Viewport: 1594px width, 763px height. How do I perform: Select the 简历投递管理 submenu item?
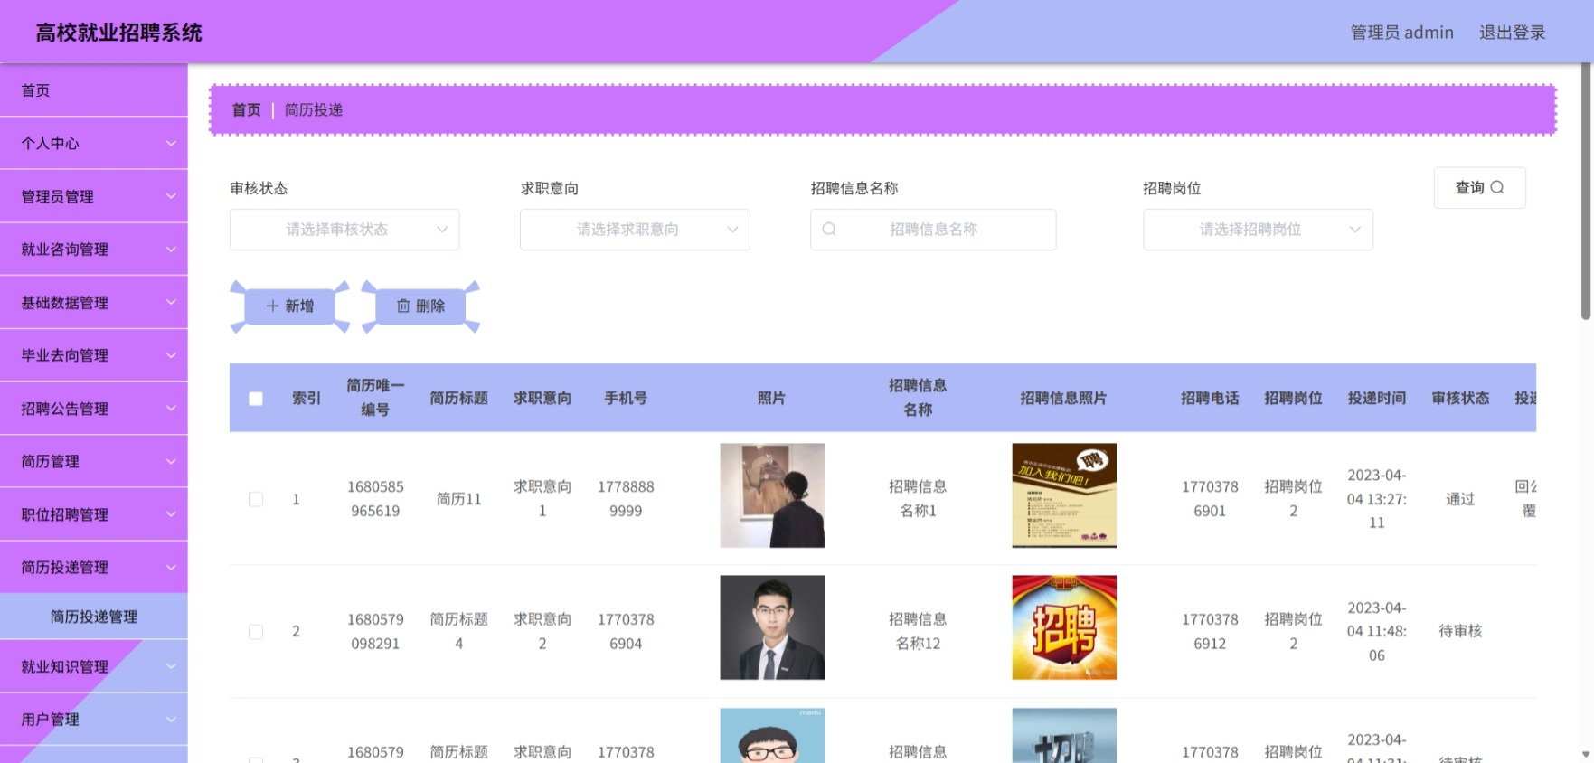point(94,617)
